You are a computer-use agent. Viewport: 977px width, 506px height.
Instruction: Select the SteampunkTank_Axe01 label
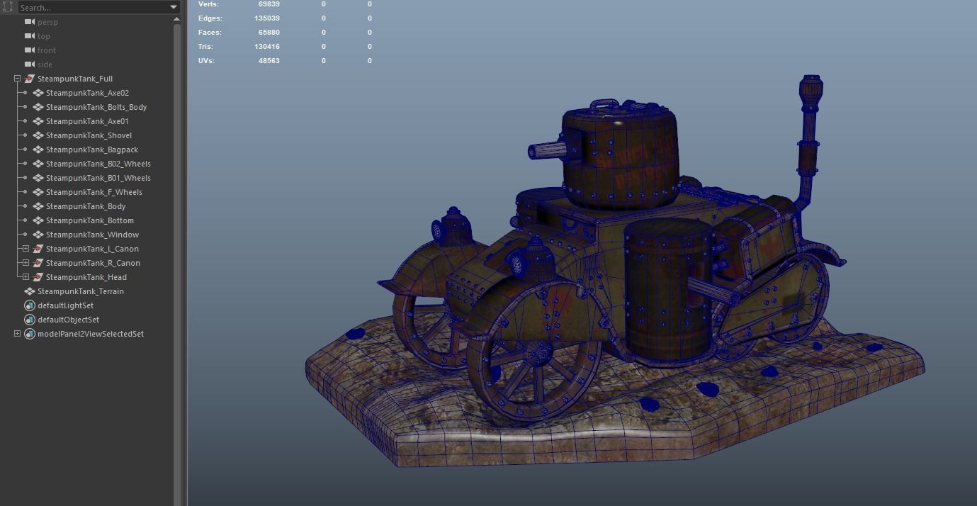tap(87, 121)
